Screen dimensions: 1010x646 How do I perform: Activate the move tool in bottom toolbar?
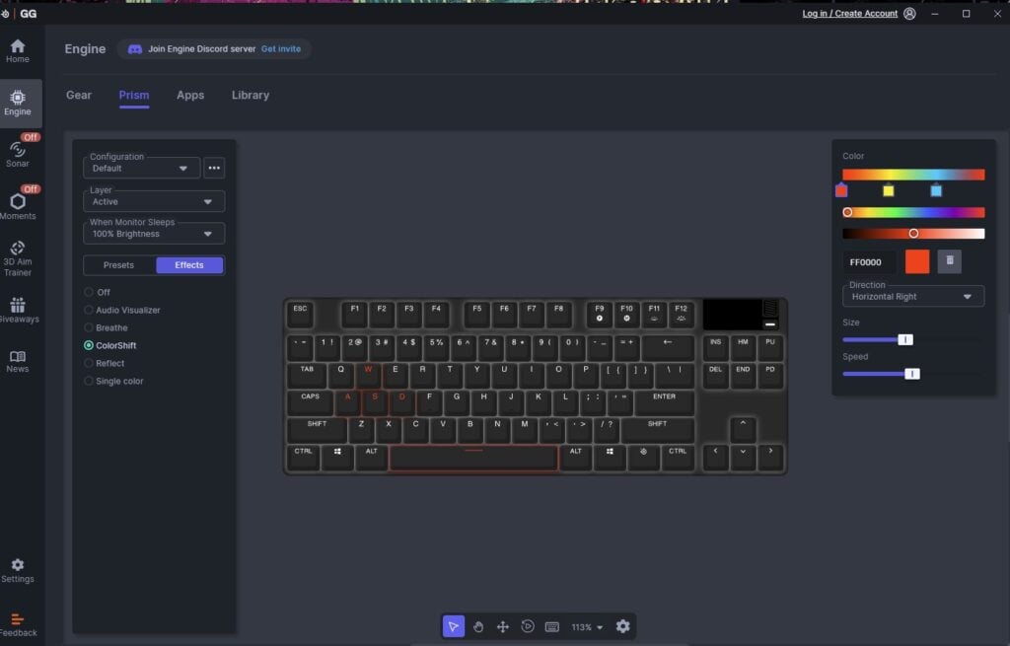pos(503,626)
